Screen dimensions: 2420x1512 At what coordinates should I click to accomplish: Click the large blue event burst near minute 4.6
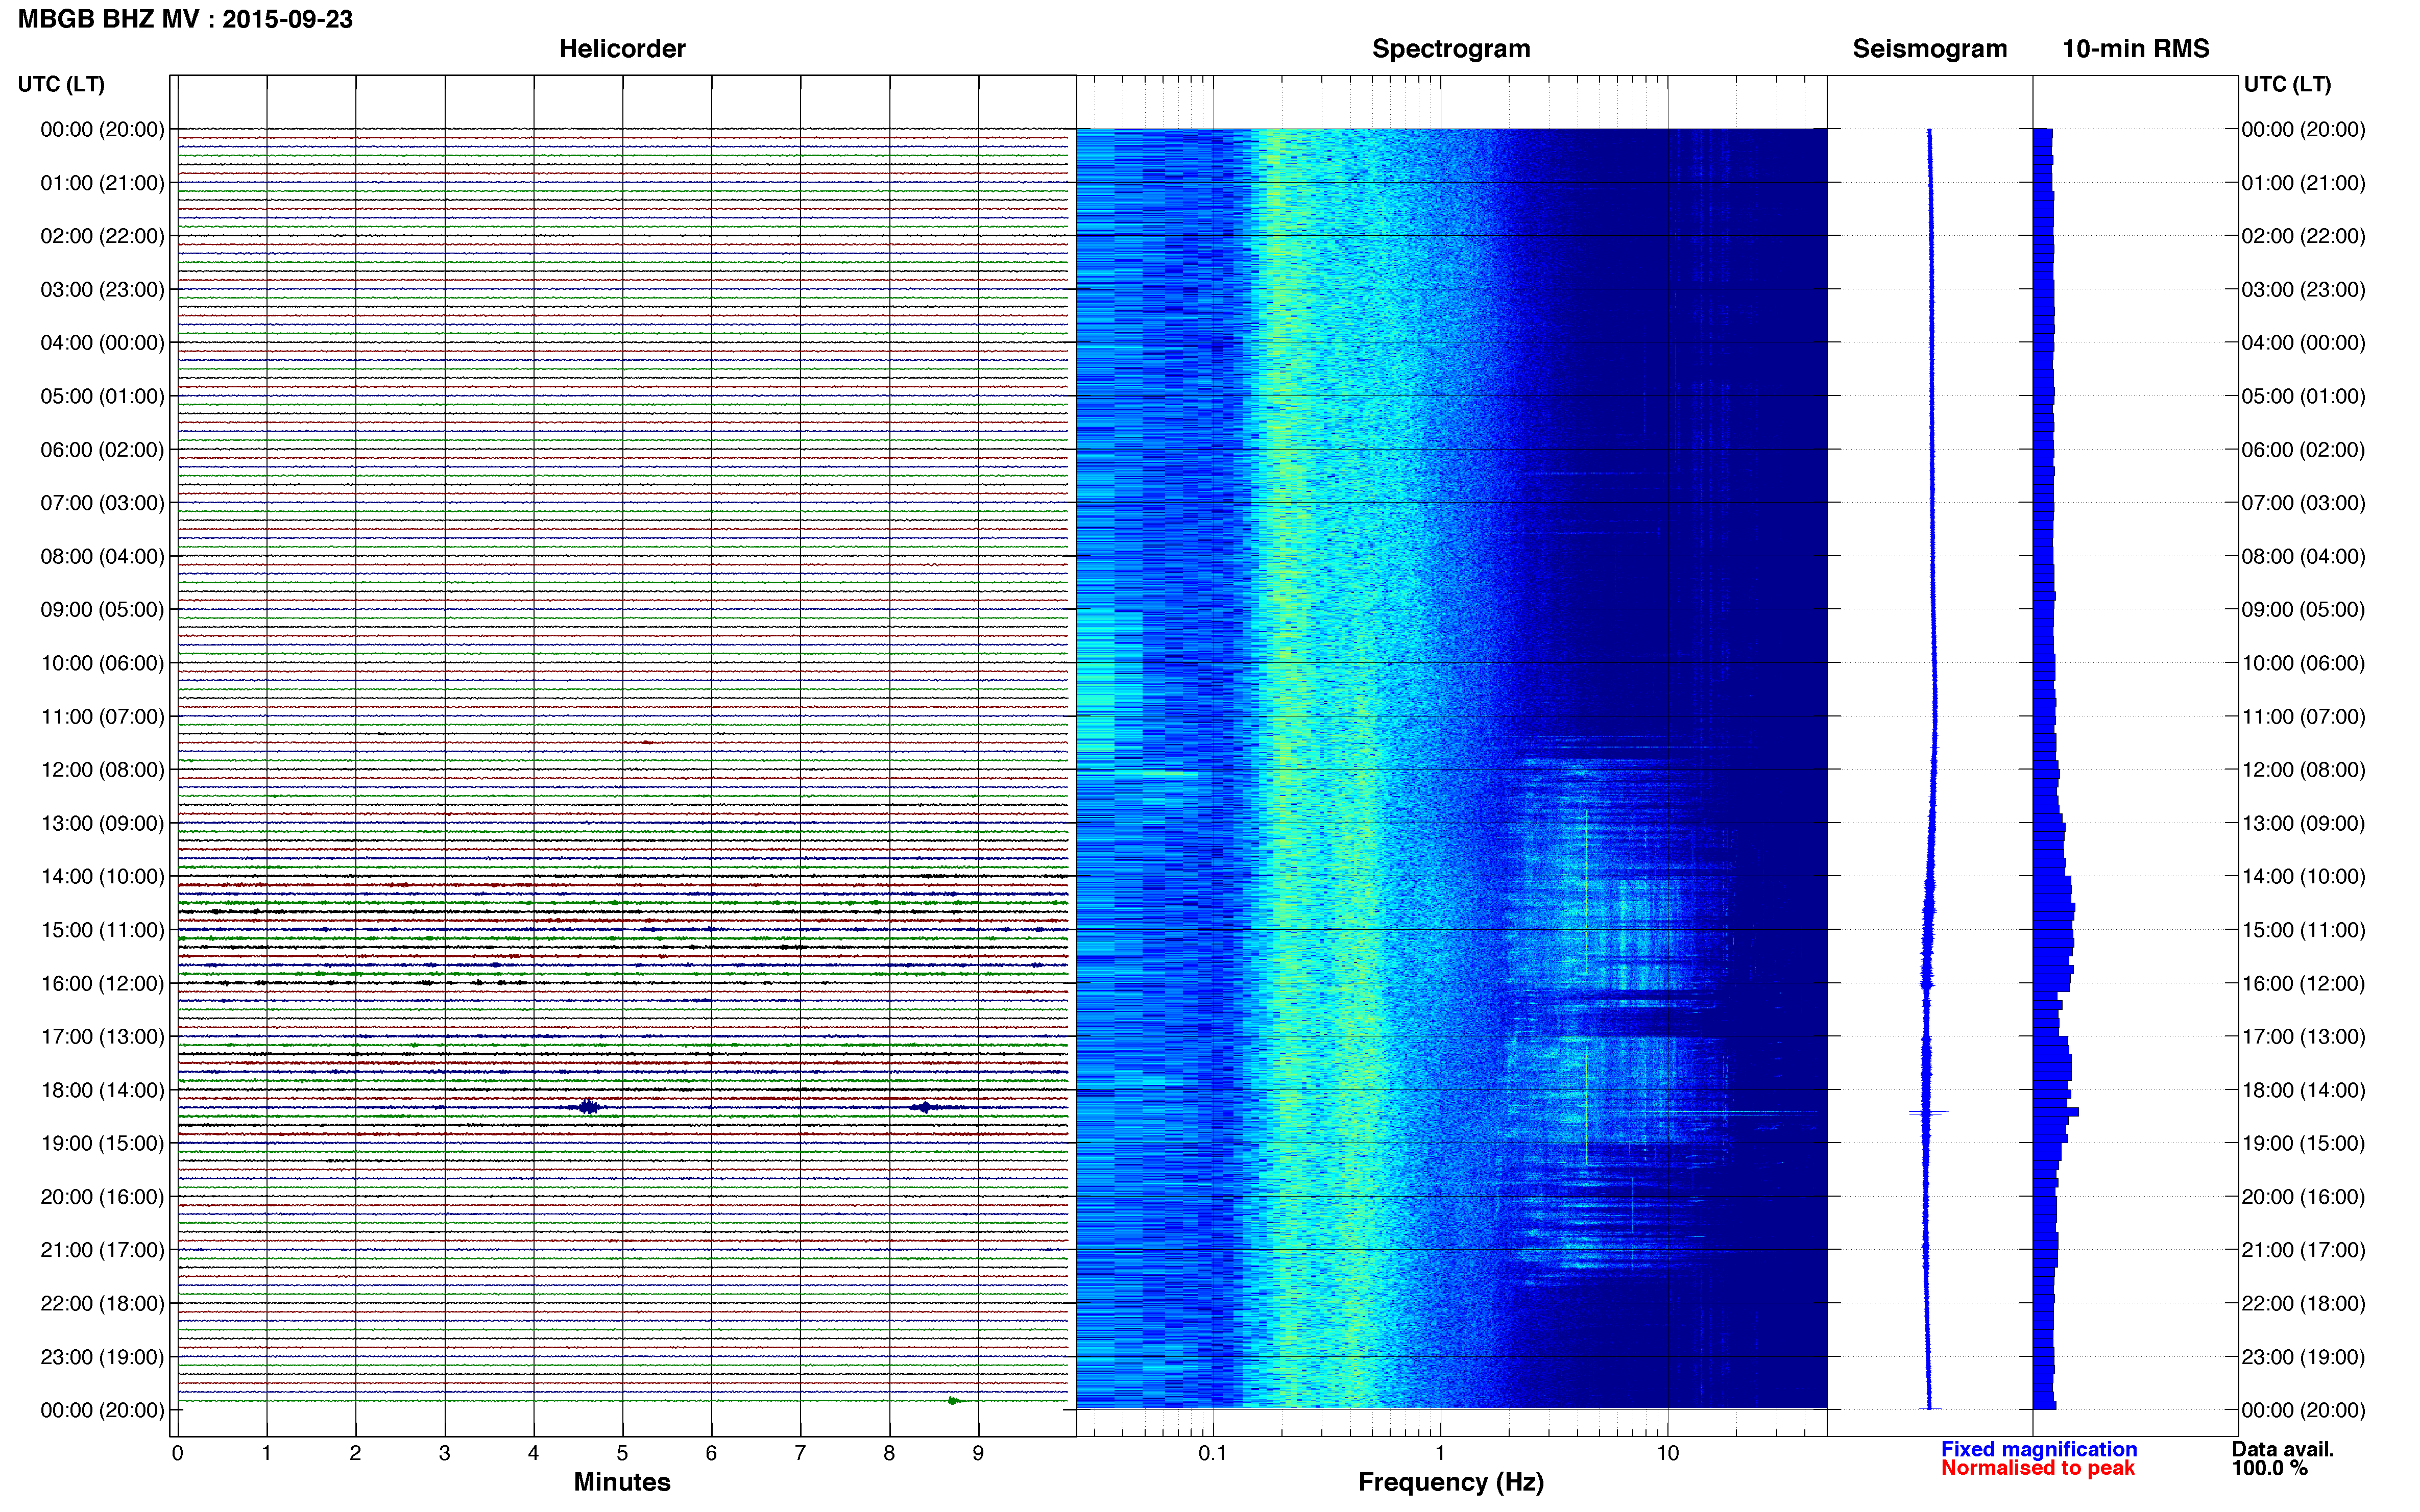click(x=589, y=1107)
